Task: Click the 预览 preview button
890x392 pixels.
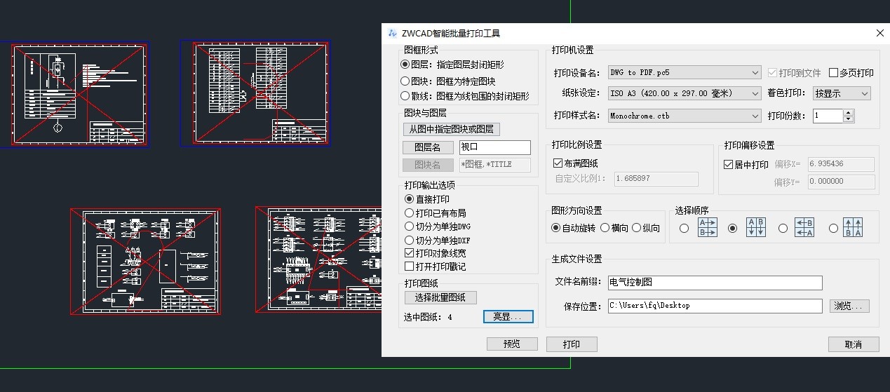Action: [x=512, y=344]
